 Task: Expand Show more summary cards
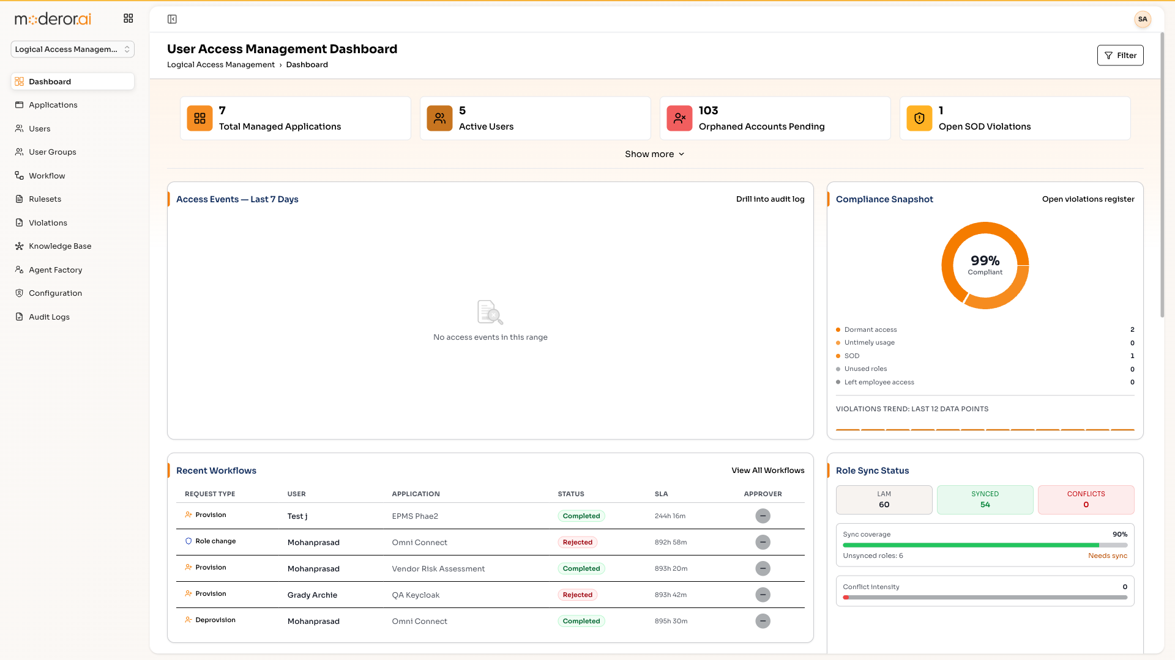(654, 154)
